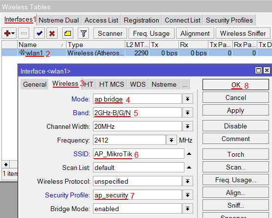The image size is (272, 218).
Task: Expand the Security Profile dropdown
Action: click(x=187, y=195)
